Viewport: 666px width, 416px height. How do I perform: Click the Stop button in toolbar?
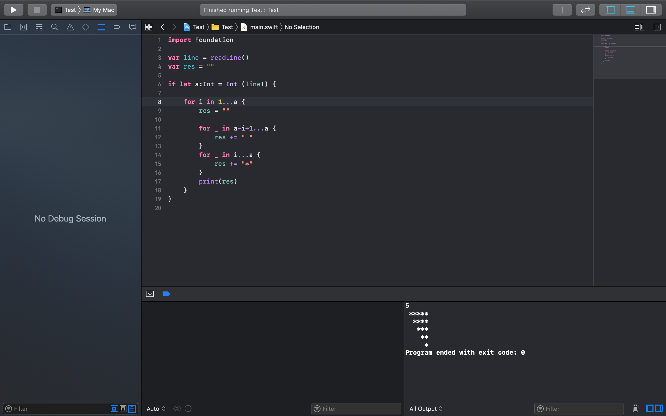[37, 10]
